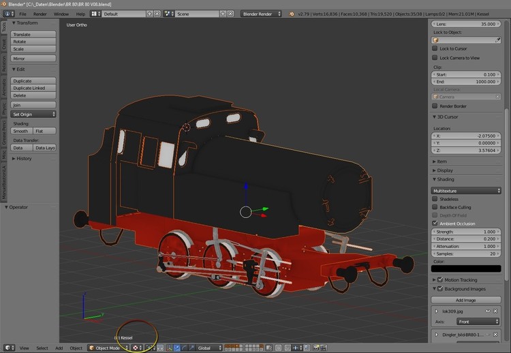Select the translate manipulator arrow icon
This screenshot has height=353, width=511.
[177, 348]
